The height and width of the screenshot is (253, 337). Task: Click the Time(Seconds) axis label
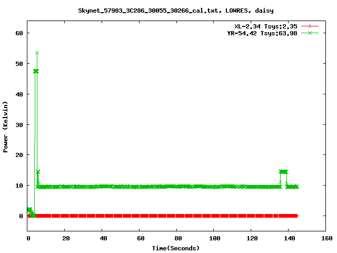click(x=176, y=248)
